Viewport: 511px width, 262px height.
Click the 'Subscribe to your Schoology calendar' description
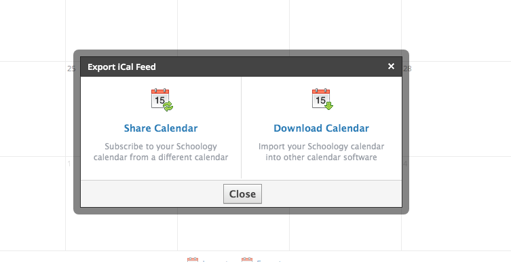point(161,152)
